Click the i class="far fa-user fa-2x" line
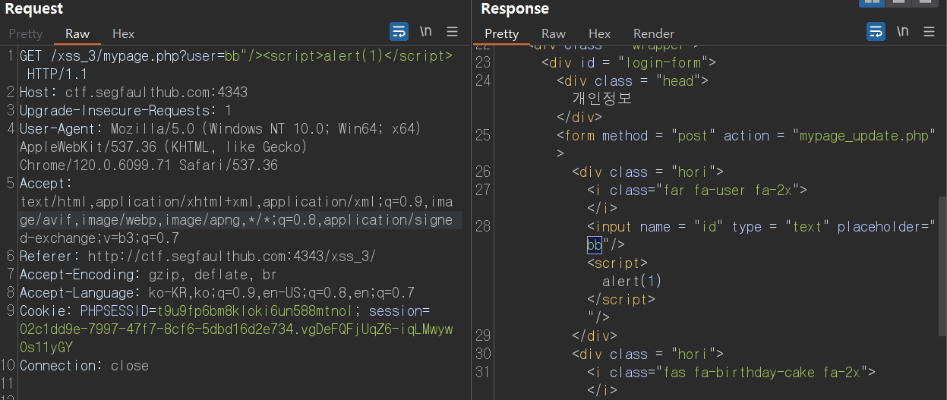The height and width of the screenshot is (400, 947). pyautogui.click(x=697, y=190)
